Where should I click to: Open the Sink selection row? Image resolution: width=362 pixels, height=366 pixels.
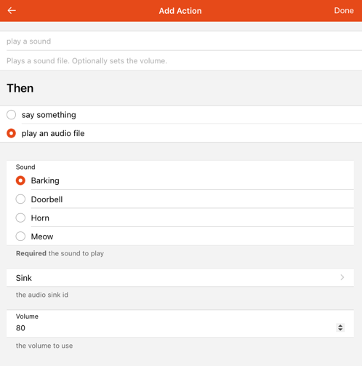pos(180,278)
